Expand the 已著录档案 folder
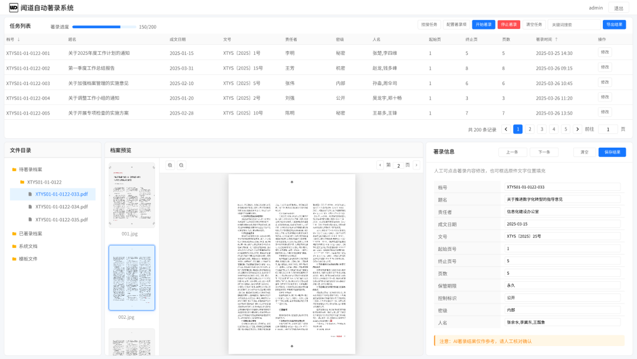Image resolution: width=637 pixels, height=359 pixels. point(30,233)
